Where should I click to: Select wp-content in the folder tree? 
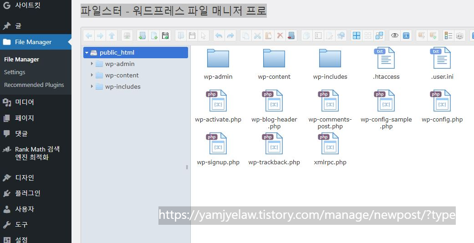point(122,75)
